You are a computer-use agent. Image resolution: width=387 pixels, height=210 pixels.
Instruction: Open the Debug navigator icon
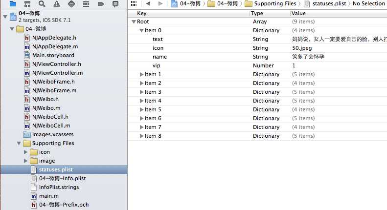pyautogui.click(x=86, y=4)
